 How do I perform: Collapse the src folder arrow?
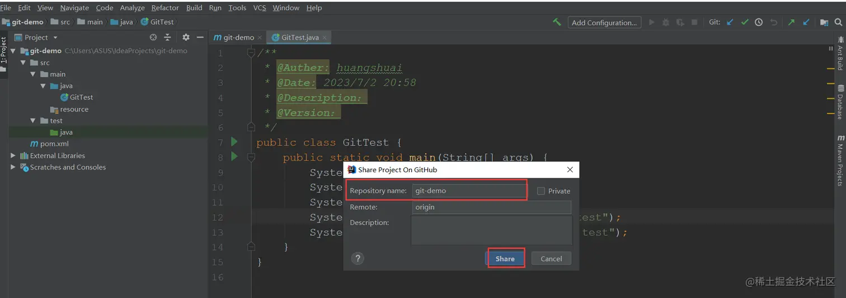(23, 63)
